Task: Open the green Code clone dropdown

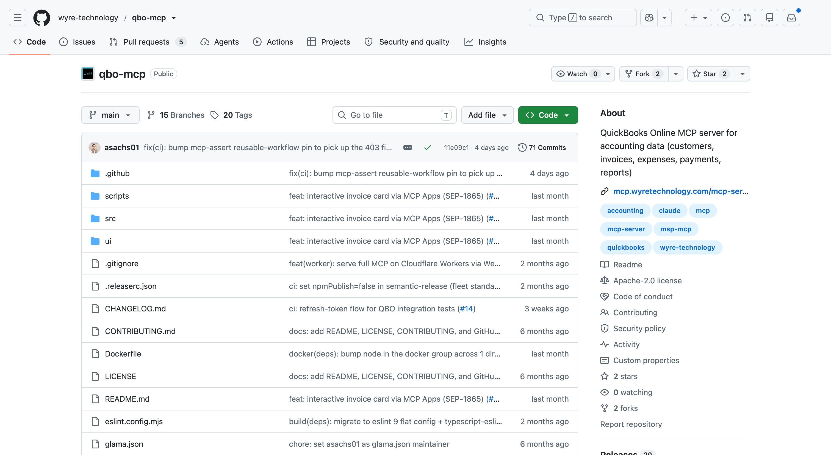Action: [548, 115]
